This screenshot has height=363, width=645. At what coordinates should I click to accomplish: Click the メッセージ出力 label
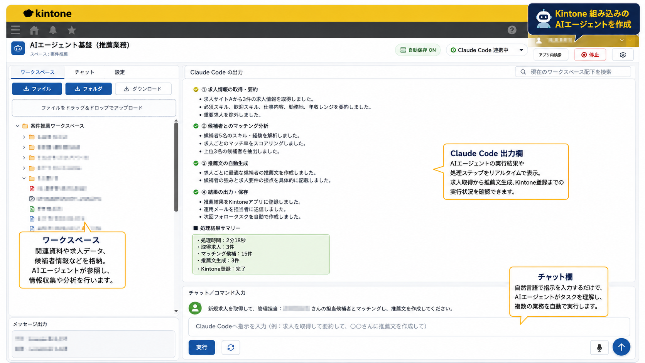(x=30, y=324)
